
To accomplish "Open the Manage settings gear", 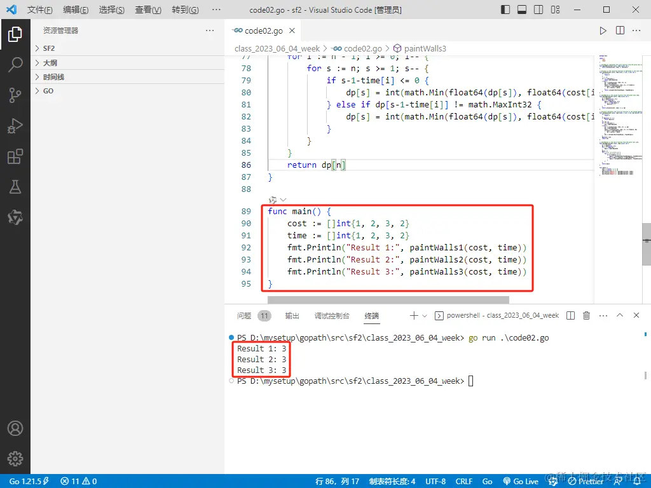I will point(15,459).
